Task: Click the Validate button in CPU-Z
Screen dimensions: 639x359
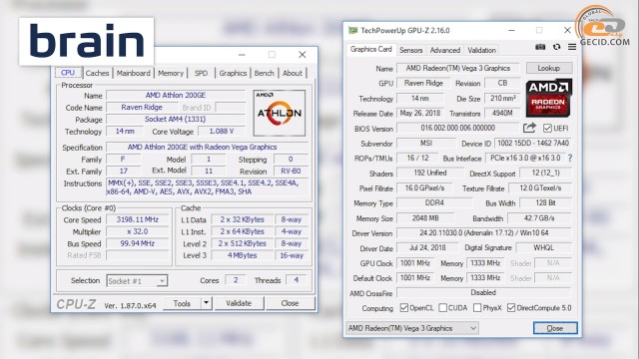Action: (x=239, y=303)
